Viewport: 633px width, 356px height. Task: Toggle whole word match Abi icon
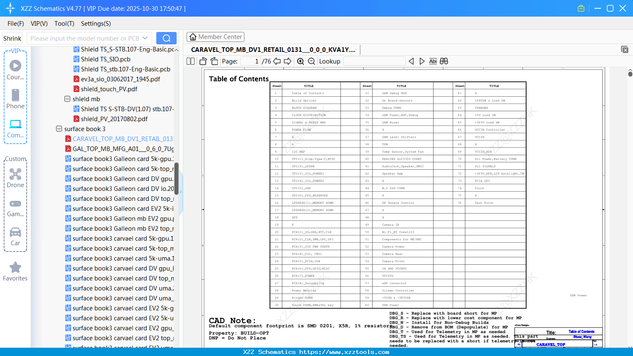click(x=433, y=61)
